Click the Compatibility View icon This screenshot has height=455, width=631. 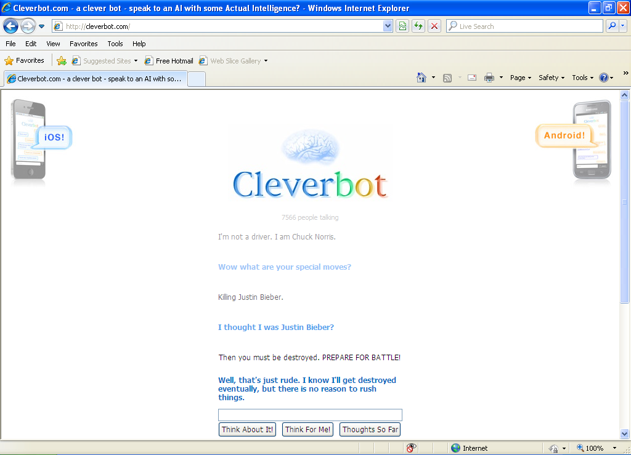402,26
